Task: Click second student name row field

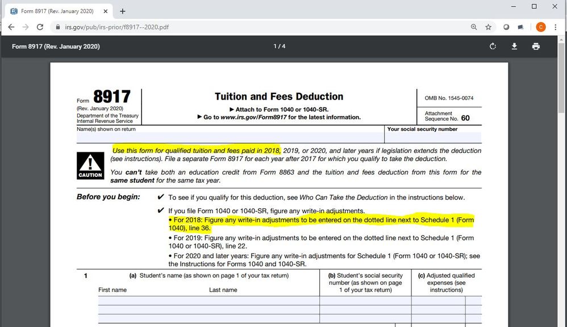Action: tap(209, 309)
